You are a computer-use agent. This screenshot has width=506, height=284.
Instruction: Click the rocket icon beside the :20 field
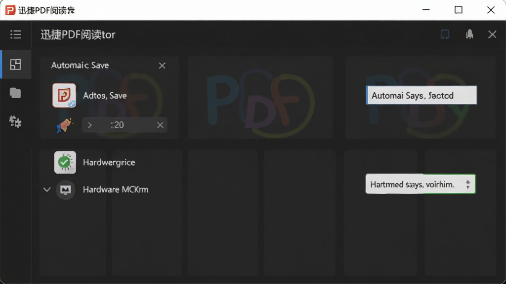(65, 125)
